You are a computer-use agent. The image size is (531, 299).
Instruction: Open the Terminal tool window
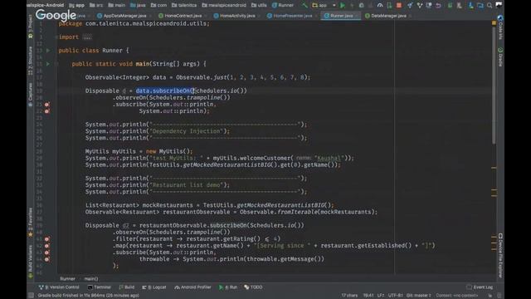pyautogui.click(x=100, y=287)
